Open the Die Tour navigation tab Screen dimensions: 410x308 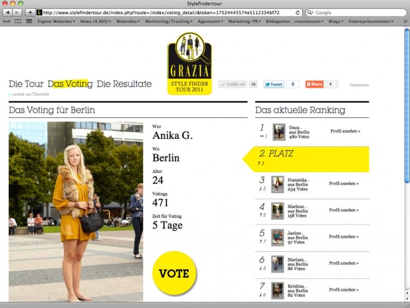click(26, 84)
